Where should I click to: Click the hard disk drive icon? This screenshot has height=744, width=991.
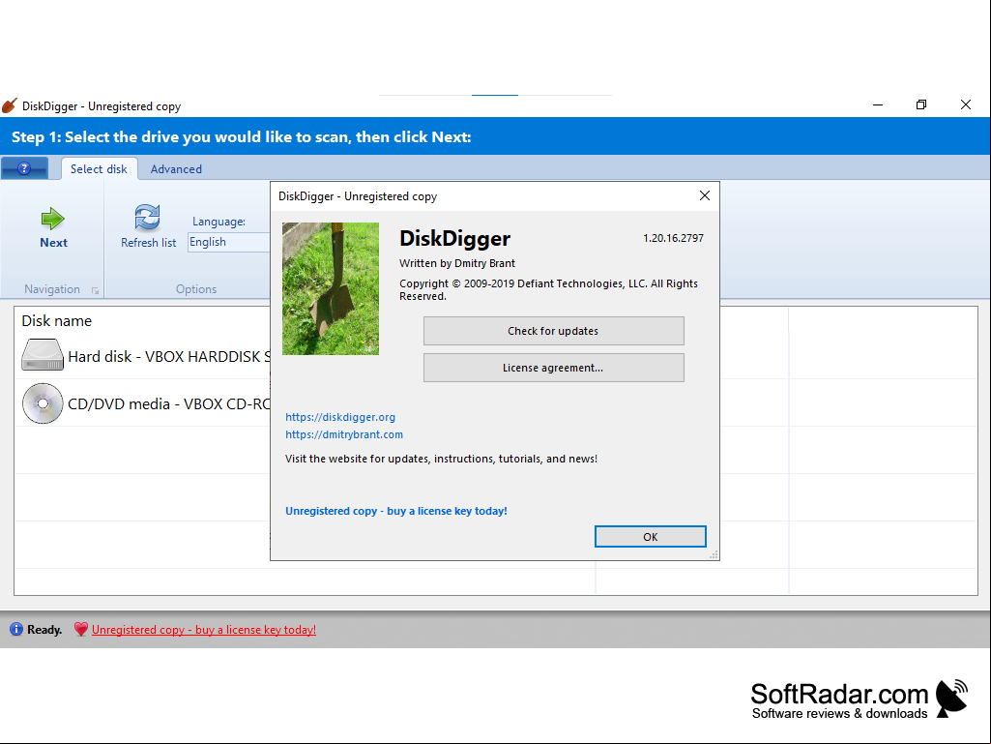tap(43, 355)
